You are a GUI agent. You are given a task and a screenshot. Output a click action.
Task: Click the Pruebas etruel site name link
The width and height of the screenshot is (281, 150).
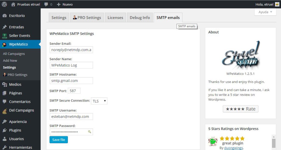click(29, 4)
